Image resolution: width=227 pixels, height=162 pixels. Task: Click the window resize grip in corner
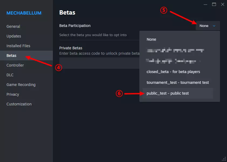[x=224, y=159]
